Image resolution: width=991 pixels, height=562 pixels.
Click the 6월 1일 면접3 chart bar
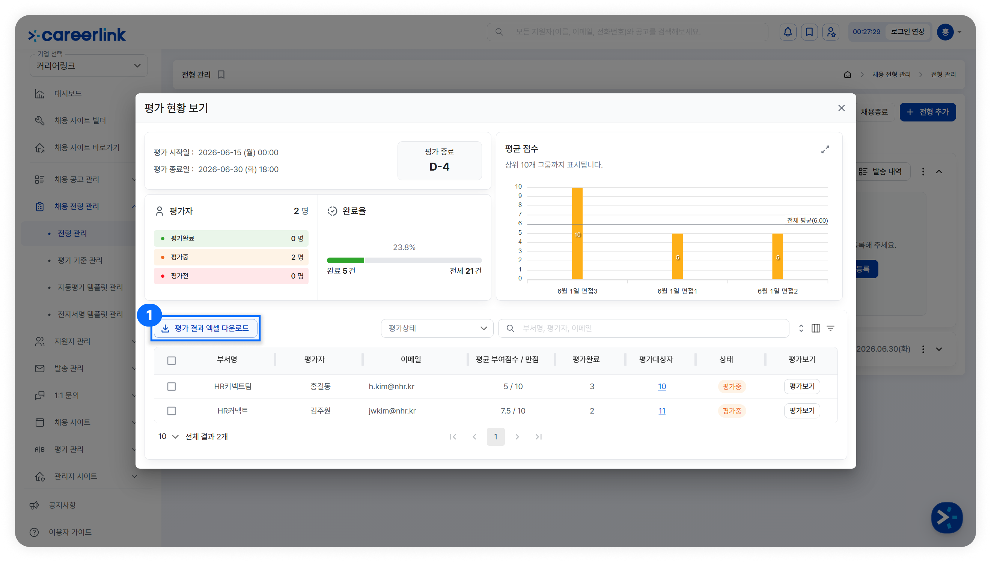click(x=577, y=233)
